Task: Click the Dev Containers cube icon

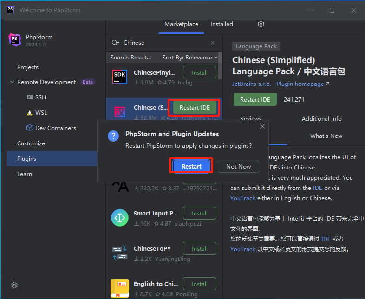Action: tap(30, 128)
